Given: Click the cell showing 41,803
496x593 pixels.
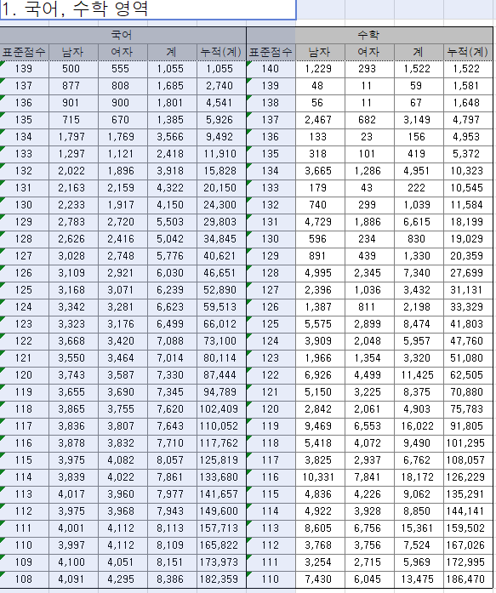Looking at the screenshot, I should [x=468, y=324].
